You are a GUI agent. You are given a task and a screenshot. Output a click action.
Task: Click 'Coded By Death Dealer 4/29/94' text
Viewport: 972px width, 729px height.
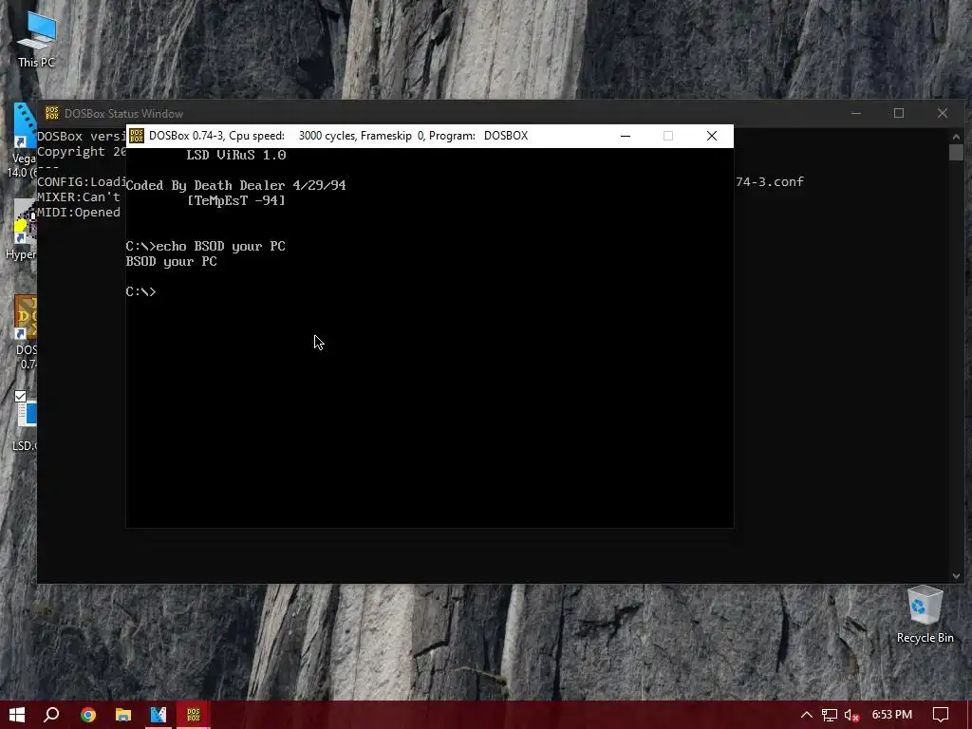point(235,185)
